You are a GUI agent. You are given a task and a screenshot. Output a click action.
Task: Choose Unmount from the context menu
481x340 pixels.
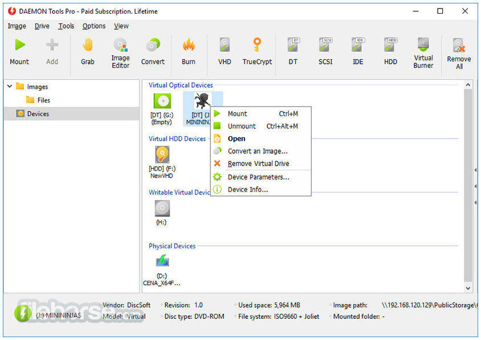tap(261, 126)
